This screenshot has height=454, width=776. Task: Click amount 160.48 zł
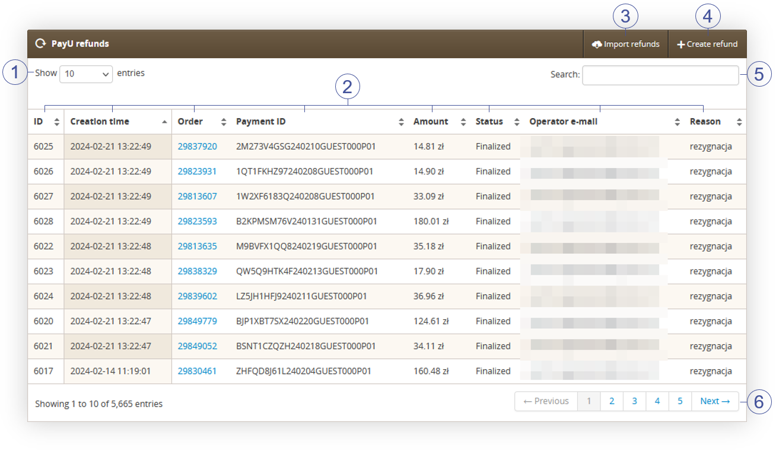click(x=431, y=371)
